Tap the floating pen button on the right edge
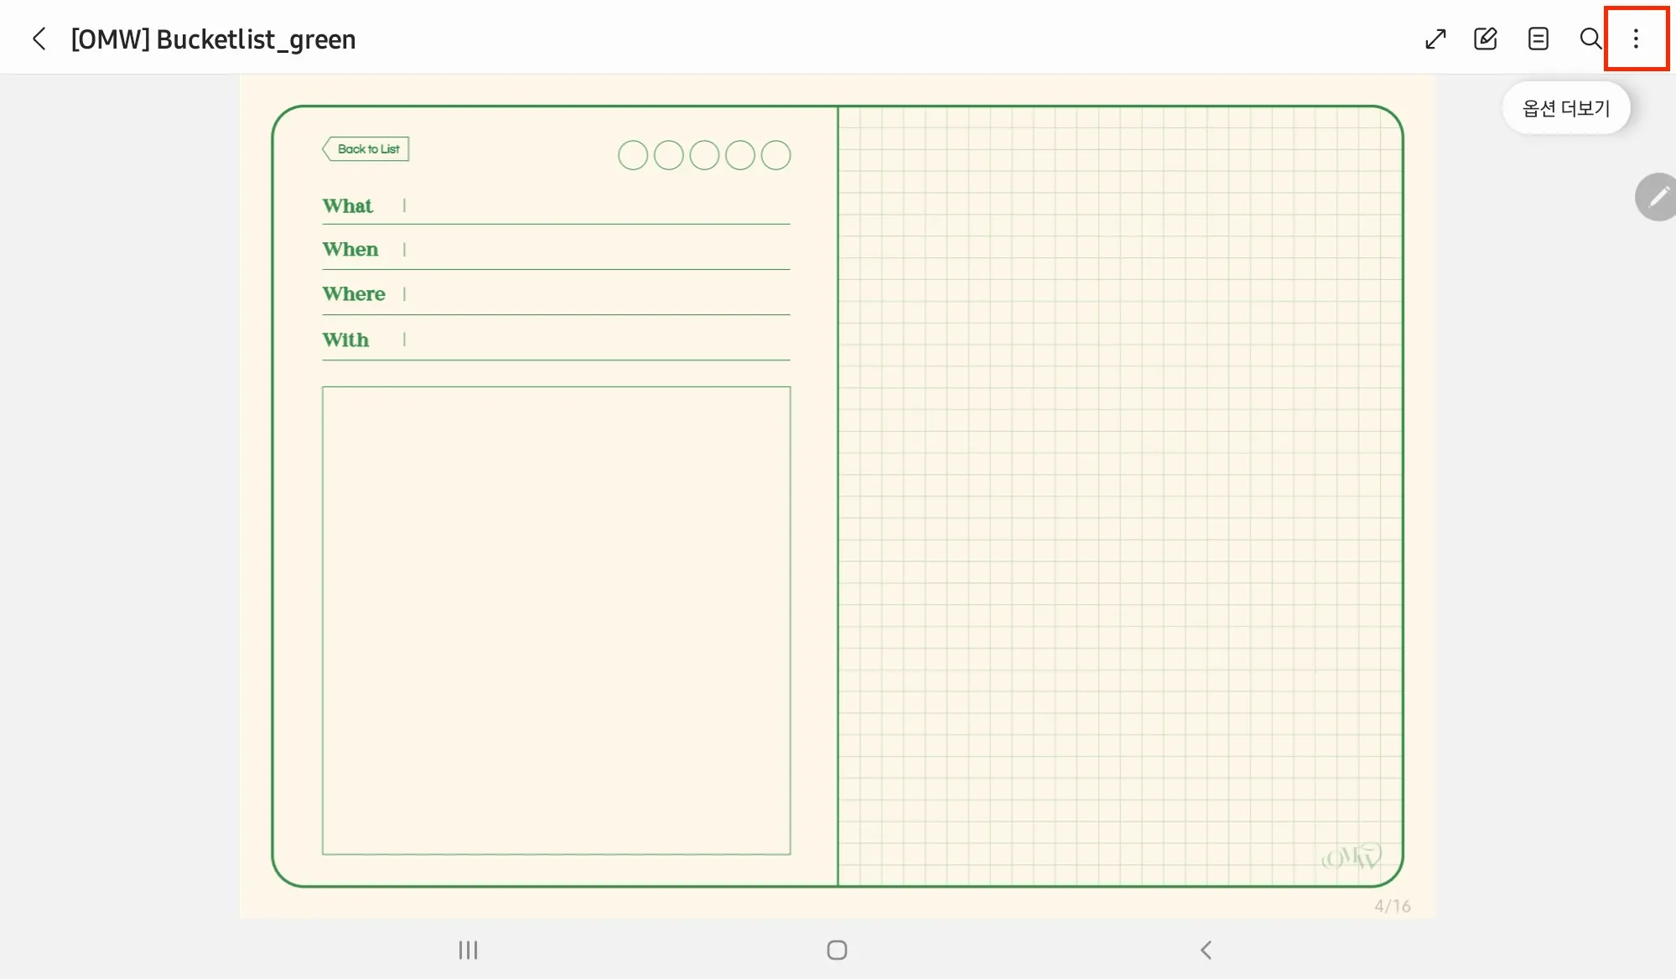This screenshot has height=979, width=1676. click(1657, 197)
